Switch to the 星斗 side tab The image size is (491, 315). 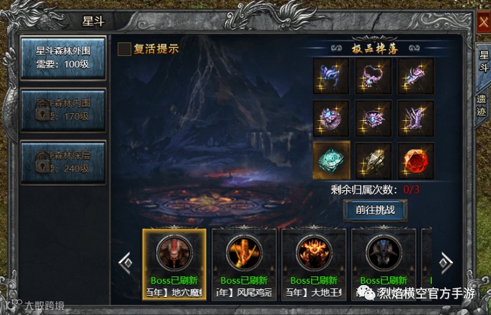pos(483,61)
